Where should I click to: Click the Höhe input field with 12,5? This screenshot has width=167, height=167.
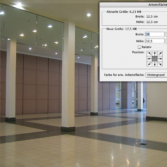(155, 41)
